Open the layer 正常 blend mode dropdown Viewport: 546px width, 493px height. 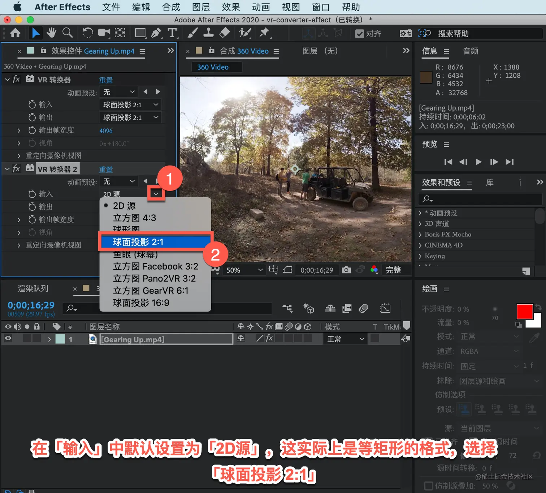345,339
